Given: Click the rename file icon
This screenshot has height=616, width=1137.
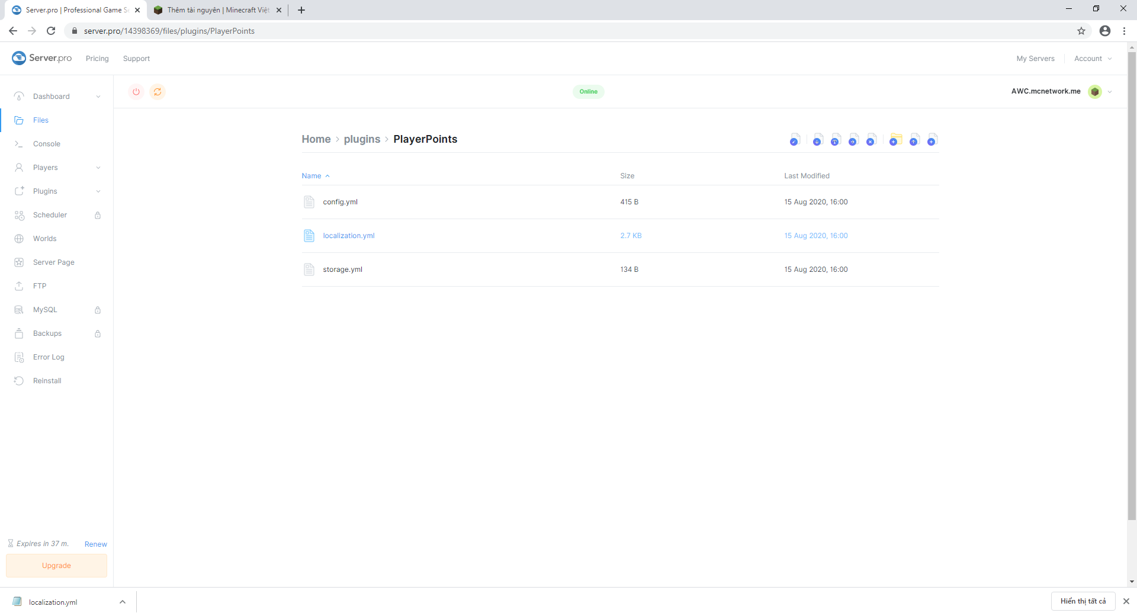Looking at the screenshot, I should [836, 140].
